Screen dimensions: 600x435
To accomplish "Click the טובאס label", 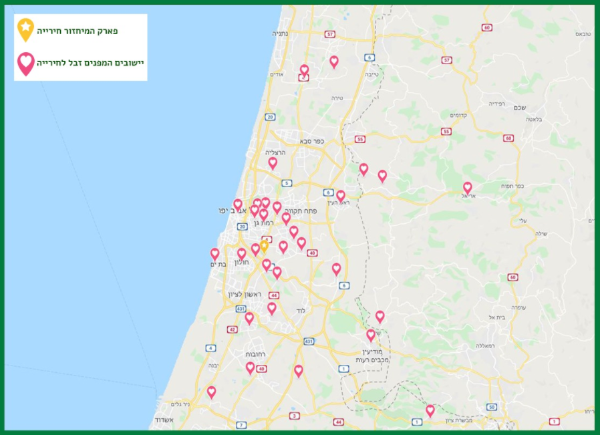I will (583, 34).
